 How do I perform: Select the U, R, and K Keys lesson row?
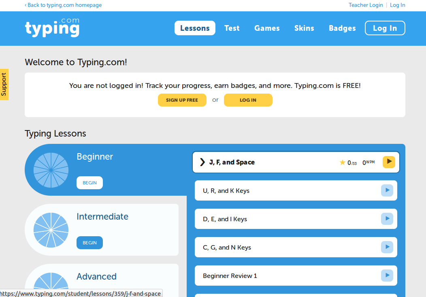[x=296, y=190]
